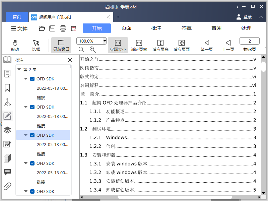Choose 适应页高 fit height
The image size is (268, 201).
160,46
